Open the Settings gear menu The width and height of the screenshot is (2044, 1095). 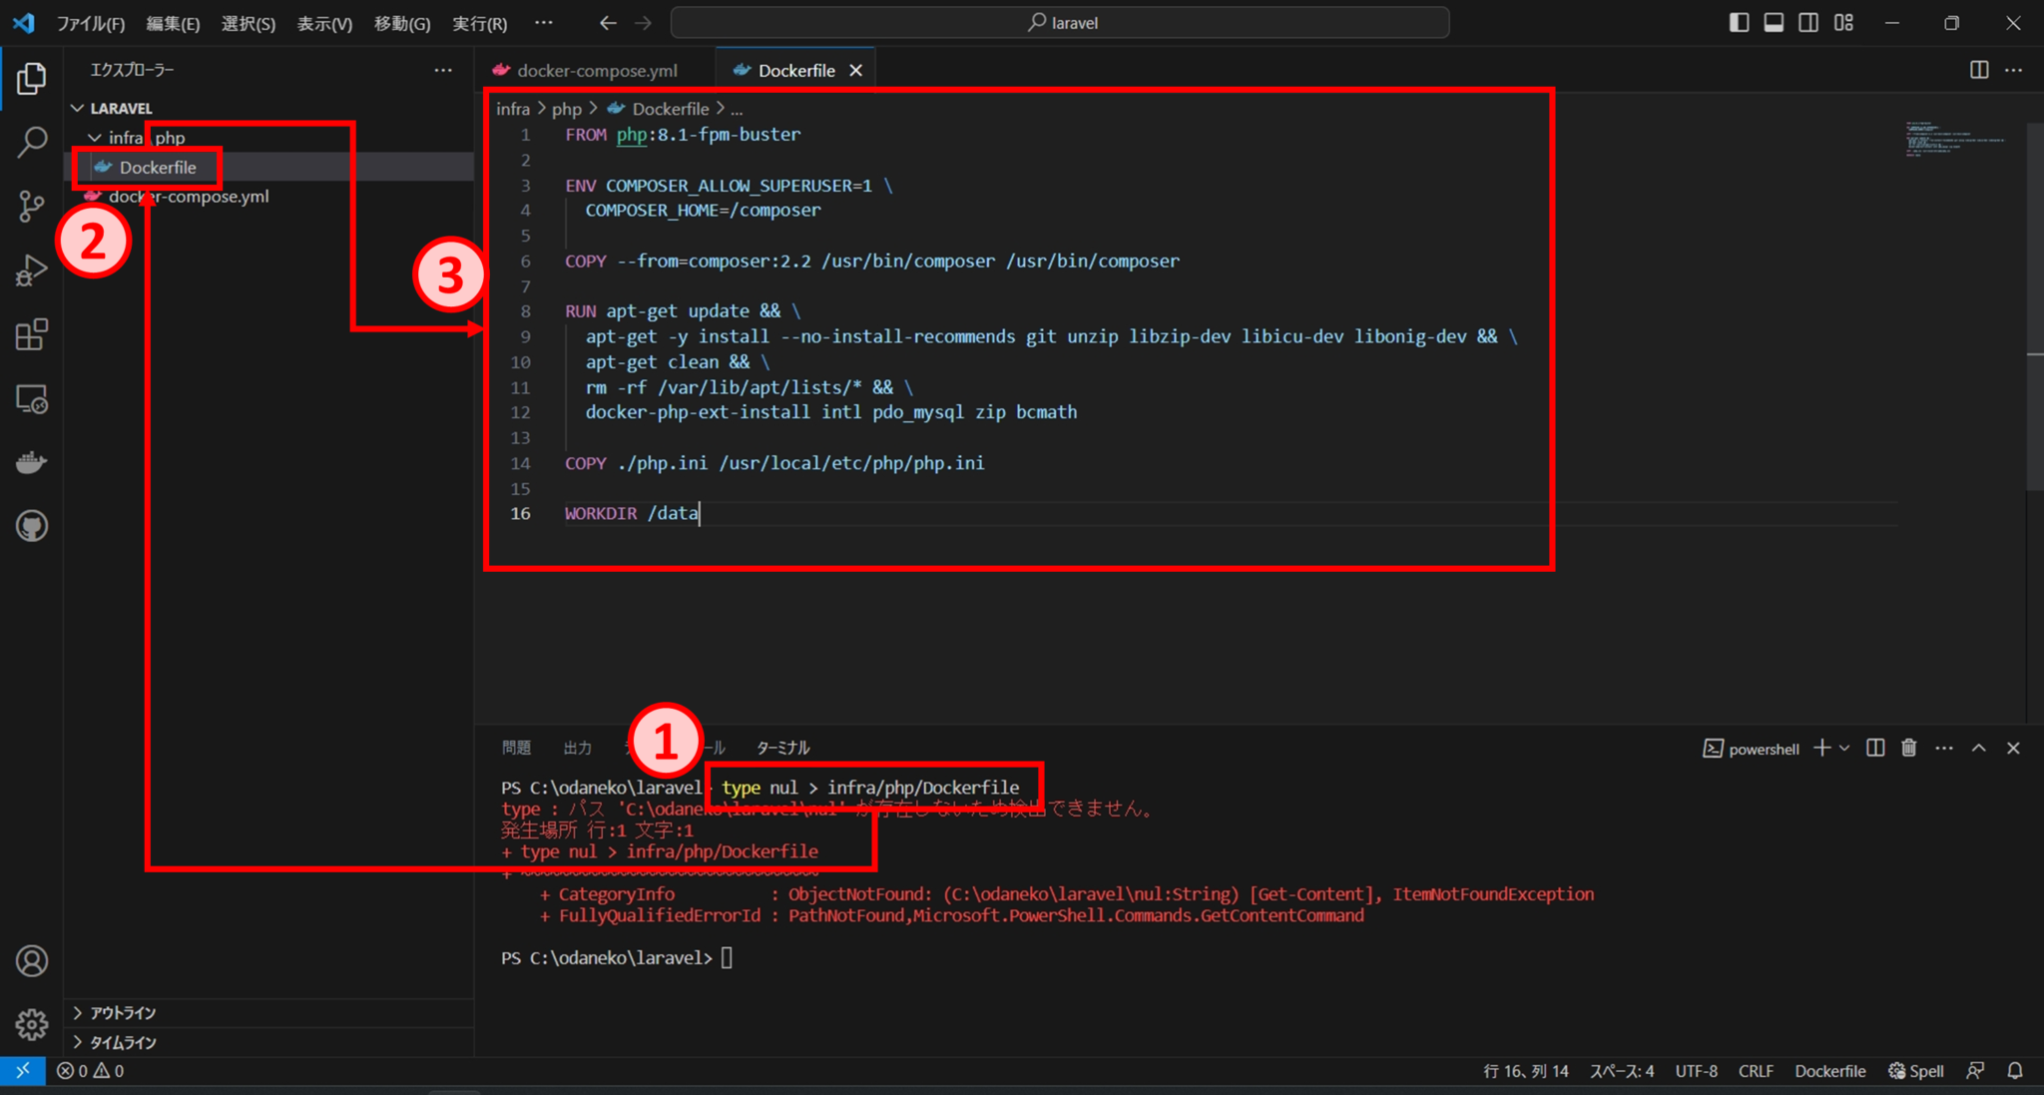coord(33,1024)
